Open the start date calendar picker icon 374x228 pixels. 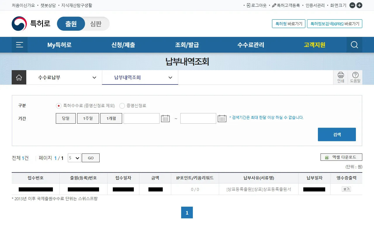165,118
